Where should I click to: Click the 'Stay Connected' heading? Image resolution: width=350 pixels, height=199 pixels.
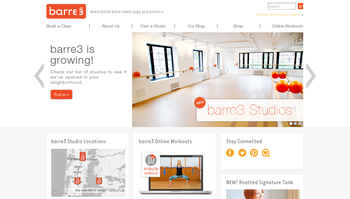[x=244, y=141]
